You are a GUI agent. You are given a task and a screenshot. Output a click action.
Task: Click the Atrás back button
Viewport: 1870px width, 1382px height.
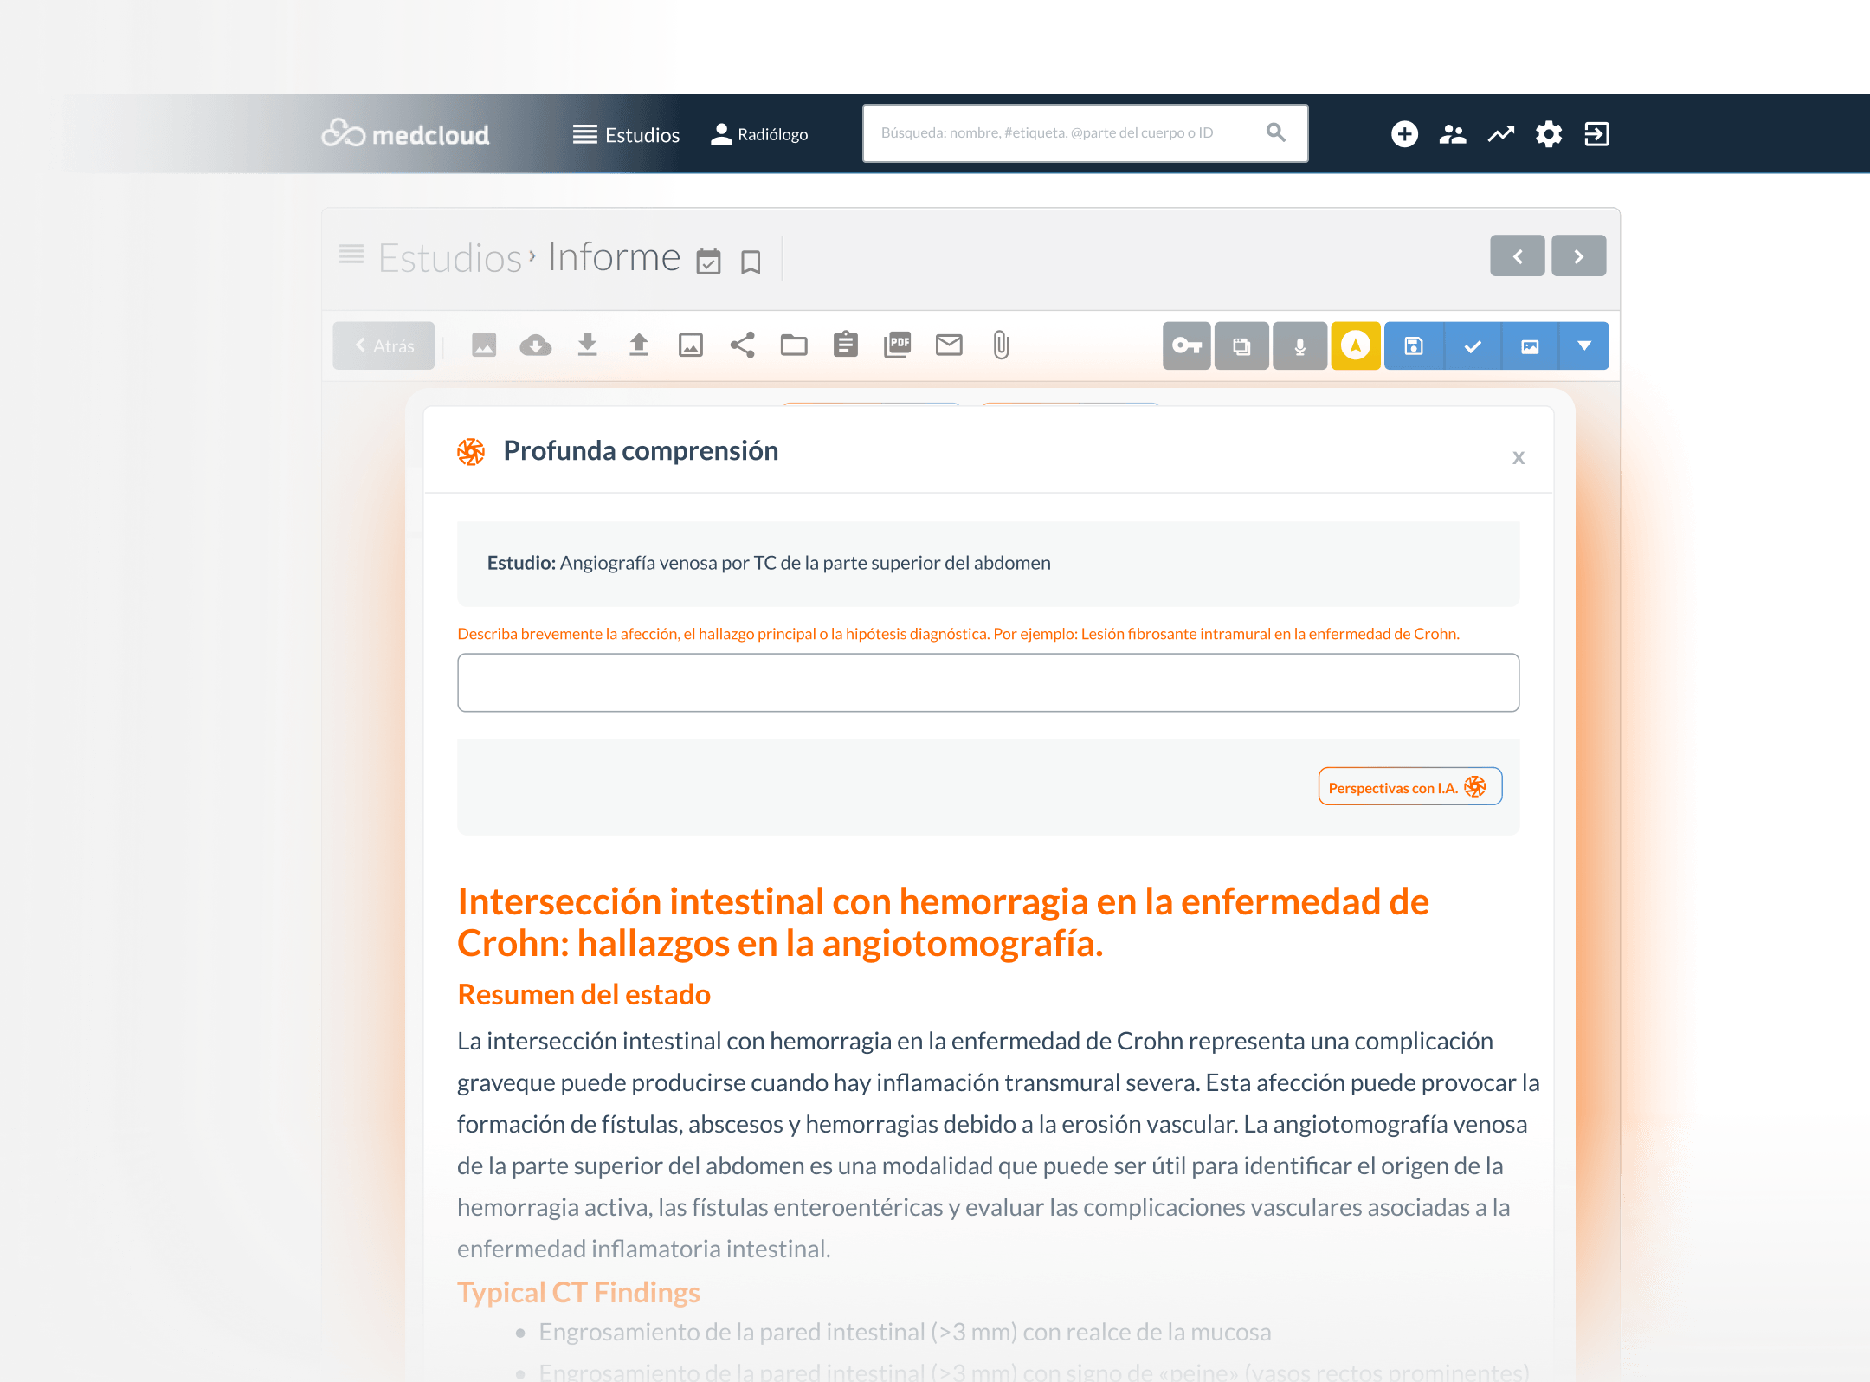pyautogui.click(x=384, y=346)
